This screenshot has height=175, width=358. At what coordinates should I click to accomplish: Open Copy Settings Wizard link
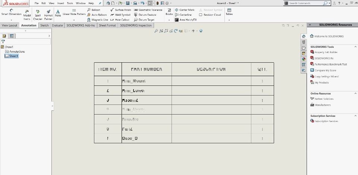324,76
